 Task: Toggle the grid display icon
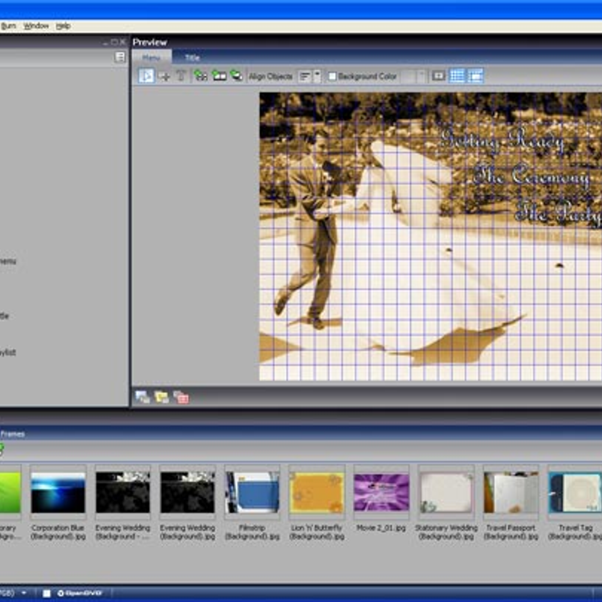[x=457, y=76]
